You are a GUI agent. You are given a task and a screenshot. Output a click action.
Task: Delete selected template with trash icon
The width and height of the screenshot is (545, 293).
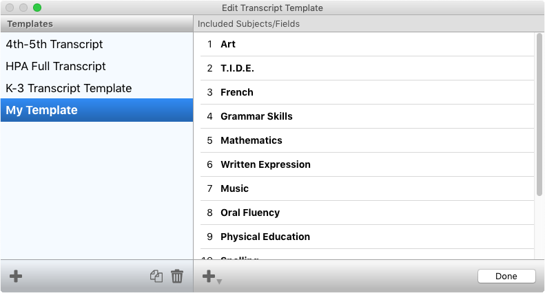coord(177,276)
